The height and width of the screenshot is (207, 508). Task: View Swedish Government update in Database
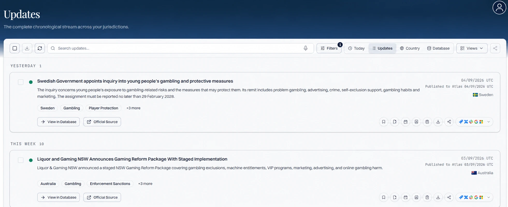tap(59, 122)
